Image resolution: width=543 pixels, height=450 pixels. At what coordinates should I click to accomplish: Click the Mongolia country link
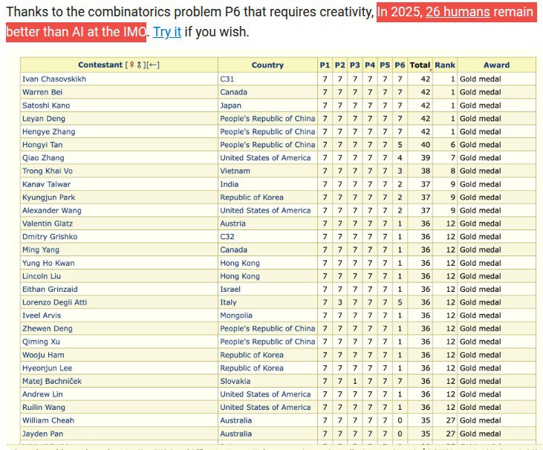[236, 316]
